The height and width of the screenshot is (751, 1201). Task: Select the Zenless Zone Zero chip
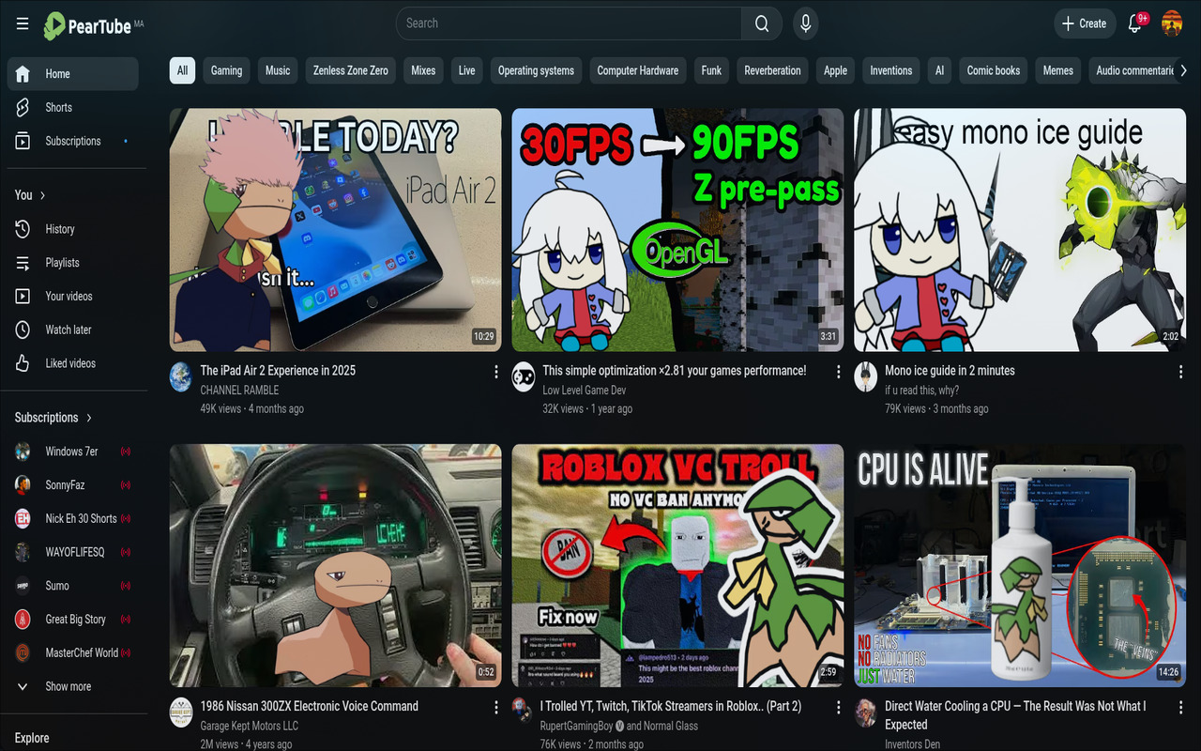[351, 70]
